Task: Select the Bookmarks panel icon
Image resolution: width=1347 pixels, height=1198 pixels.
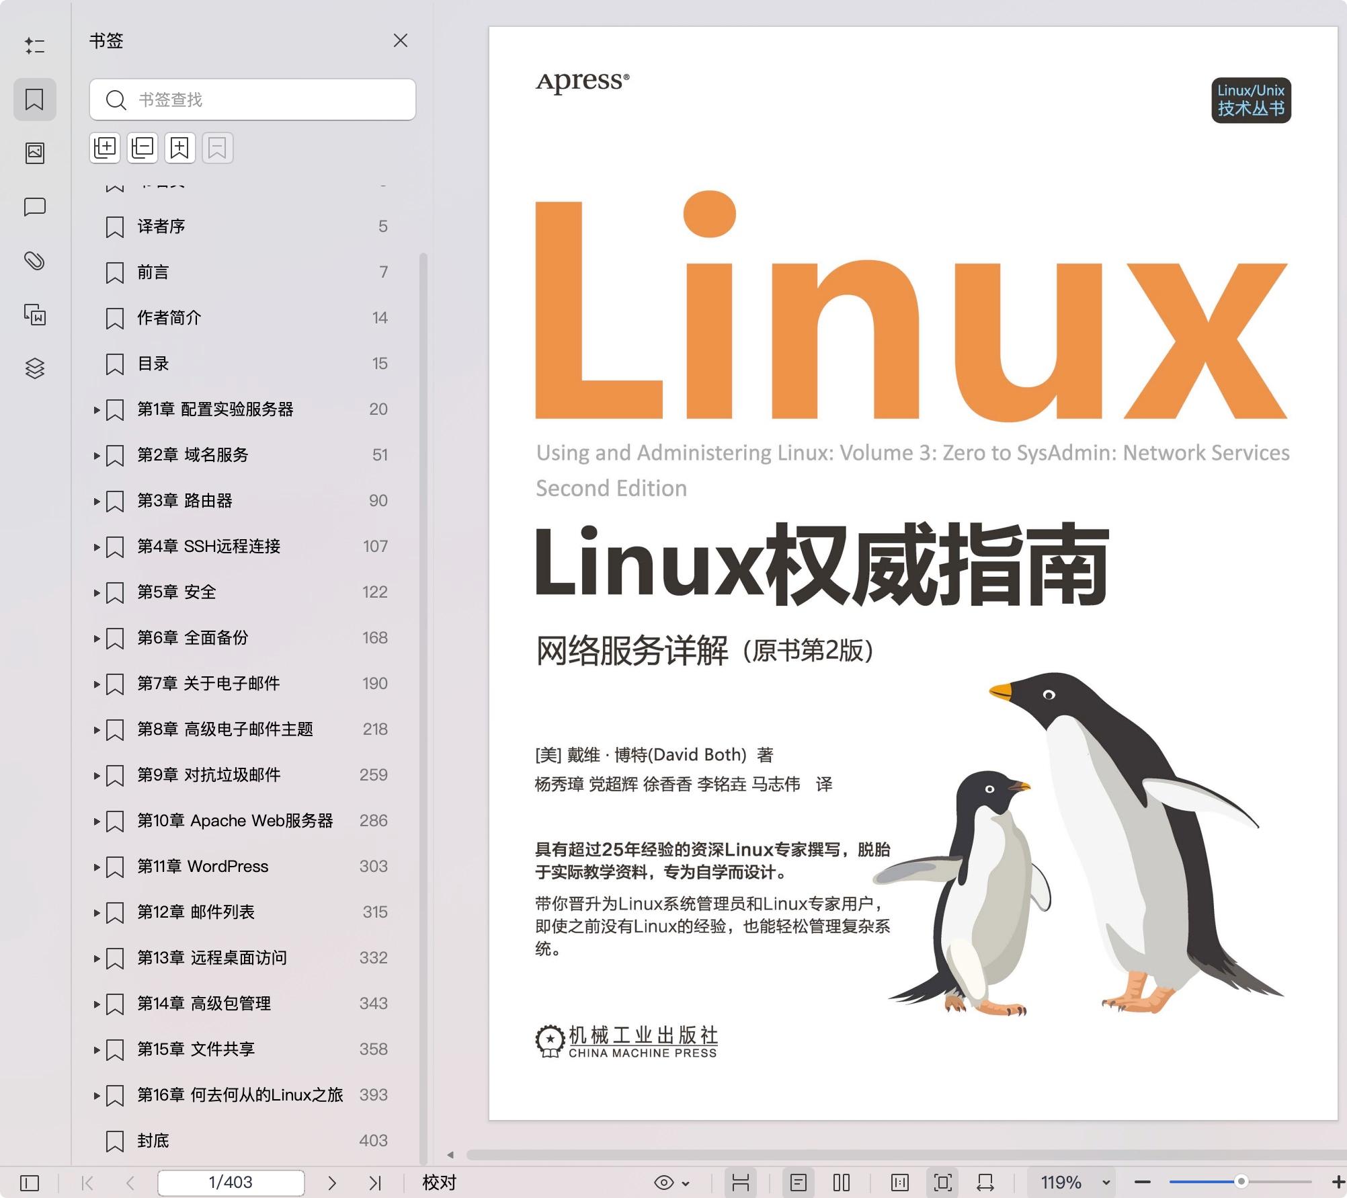Action: 35,99
